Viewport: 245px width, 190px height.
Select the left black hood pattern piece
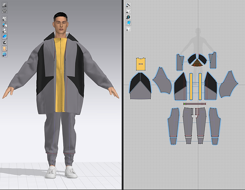192,59
